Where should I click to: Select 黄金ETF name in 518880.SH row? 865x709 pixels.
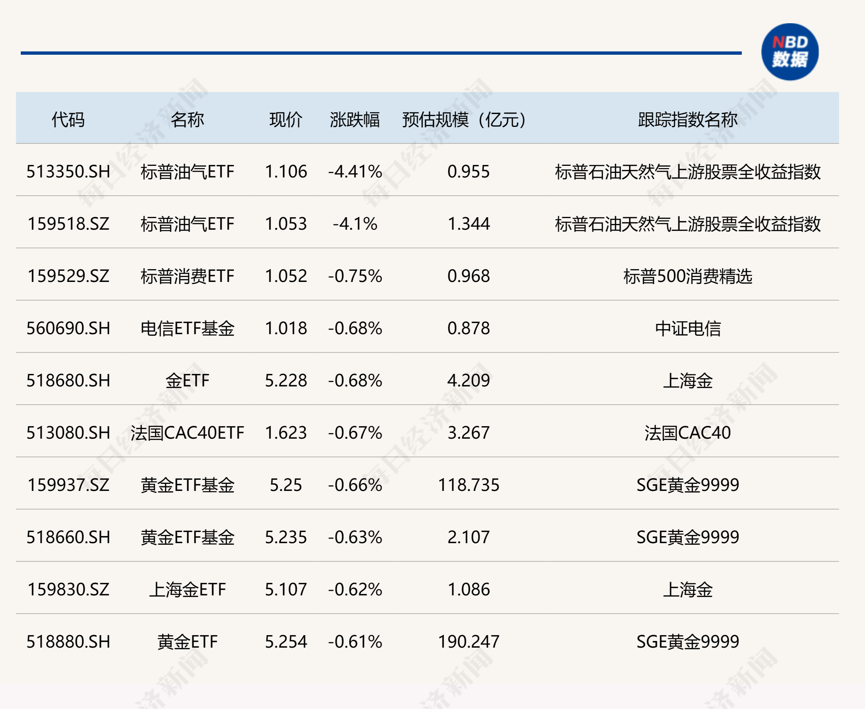[188, 642]
